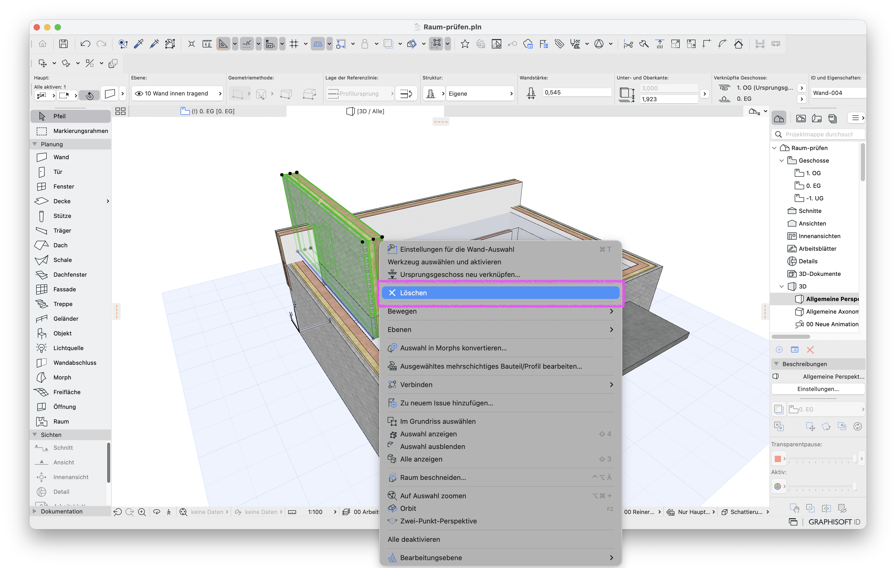Click the Wand-004 ID field
This screenshot has width=896, height=568.
[838, 93]
